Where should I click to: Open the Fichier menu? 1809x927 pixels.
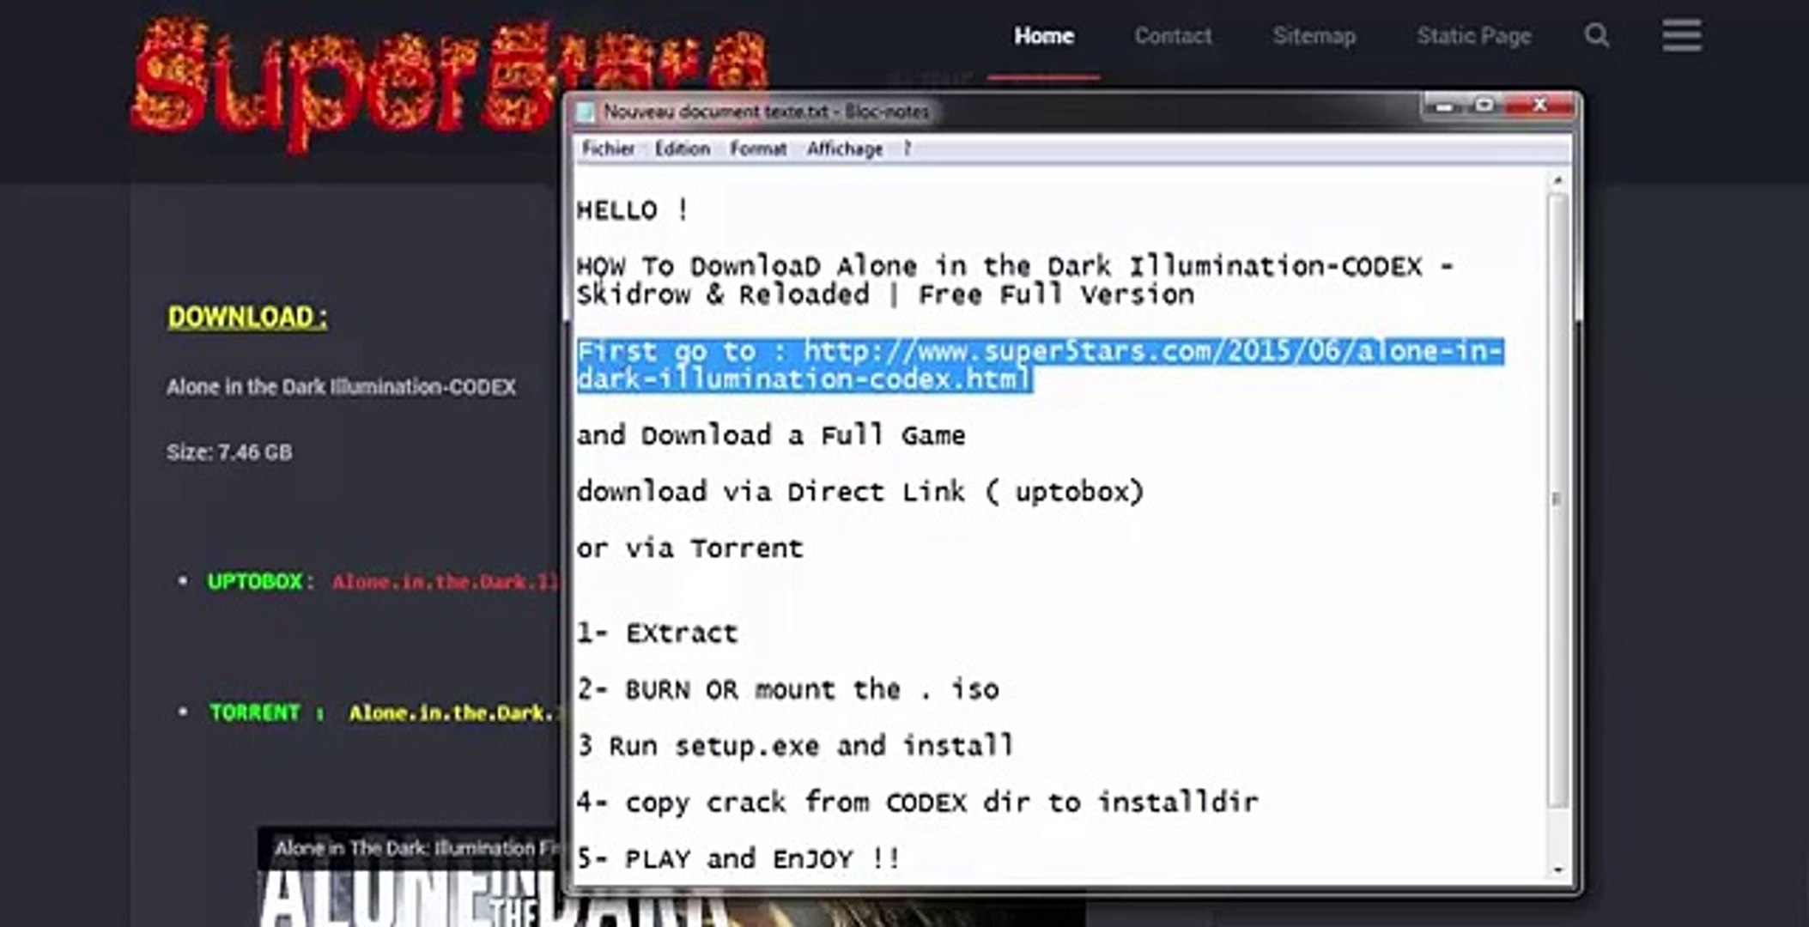coord(608,149)
